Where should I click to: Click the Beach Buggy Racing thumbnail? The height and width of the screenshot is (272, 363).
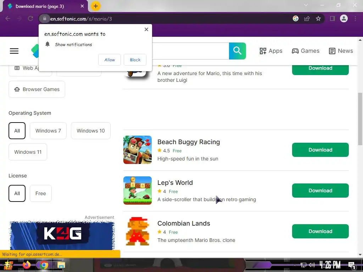138,150
